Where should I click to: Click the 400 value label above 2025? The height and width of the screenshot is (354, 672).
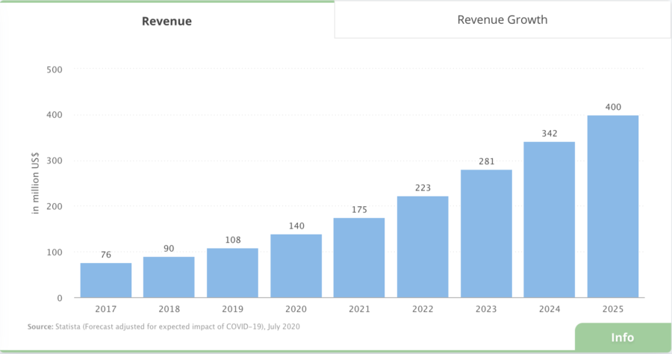pos(613,107)
